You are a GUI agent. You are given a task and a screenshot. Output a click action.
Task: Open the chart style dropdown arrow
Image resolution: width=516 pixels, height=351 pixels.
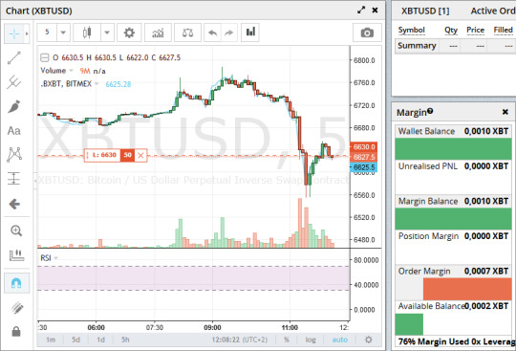click(x=107, y=33)
